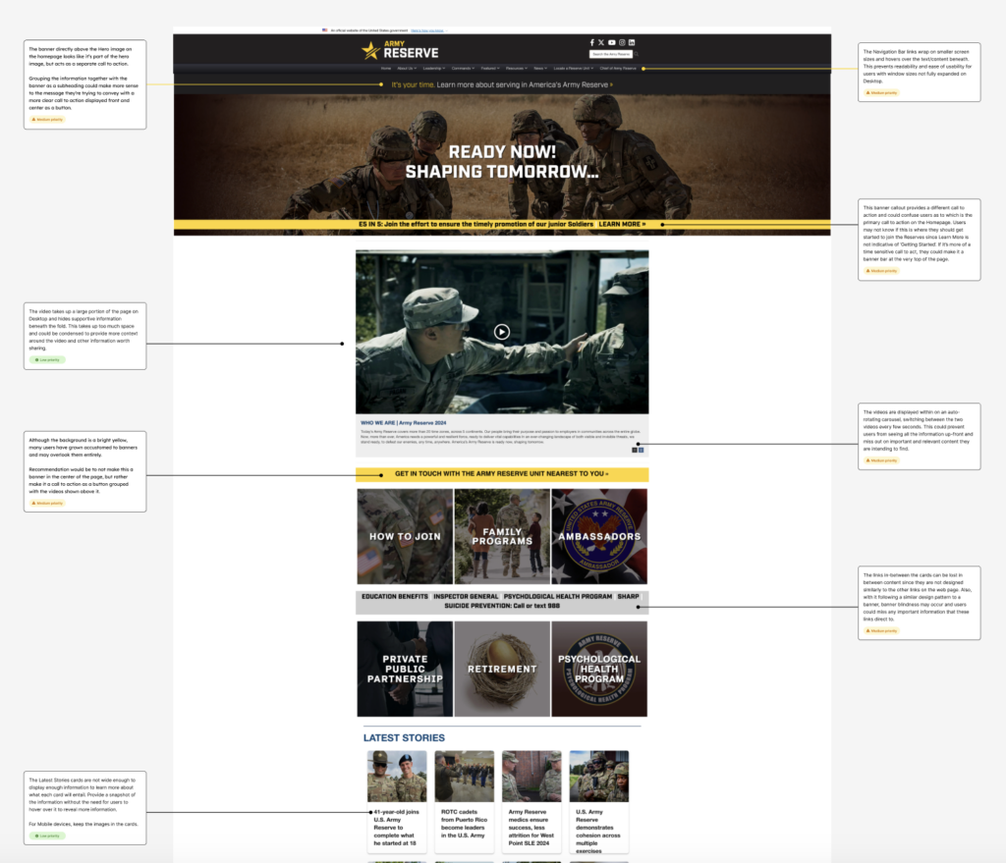Open the Retirement tile

[502, 669]
